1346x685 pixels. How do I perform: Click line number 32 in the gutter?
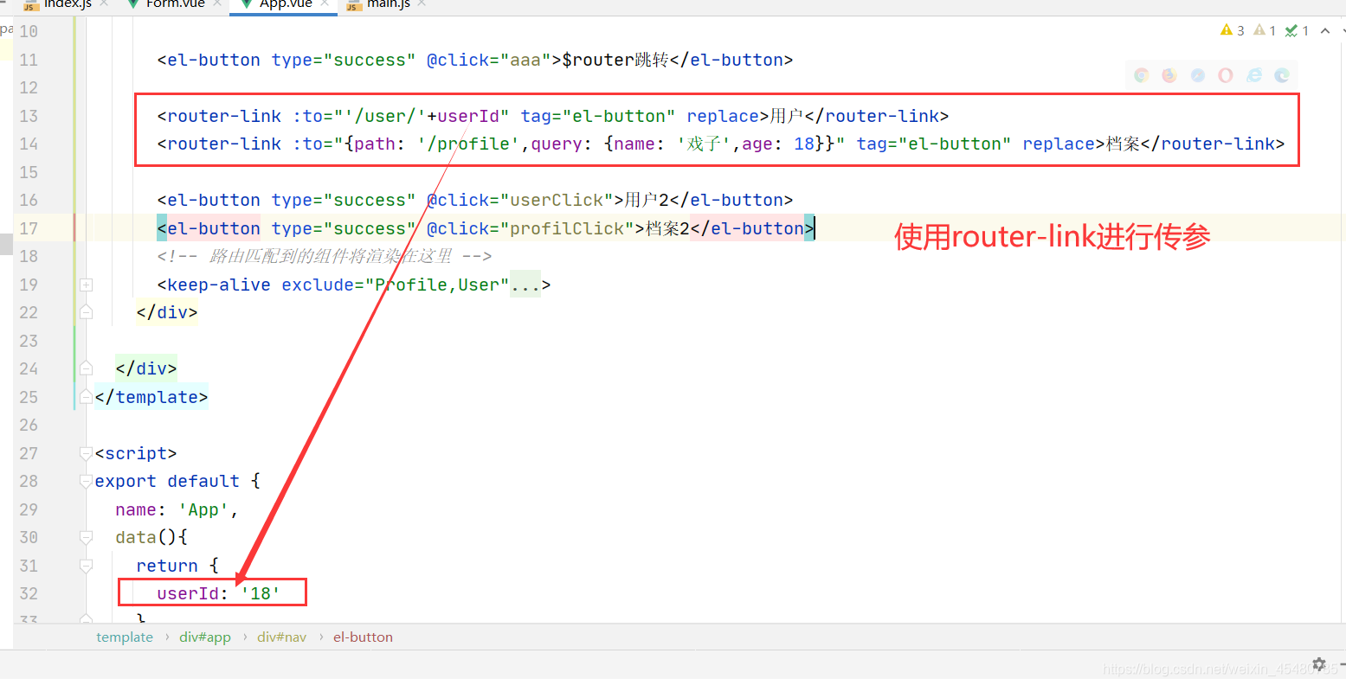[29, 593]
